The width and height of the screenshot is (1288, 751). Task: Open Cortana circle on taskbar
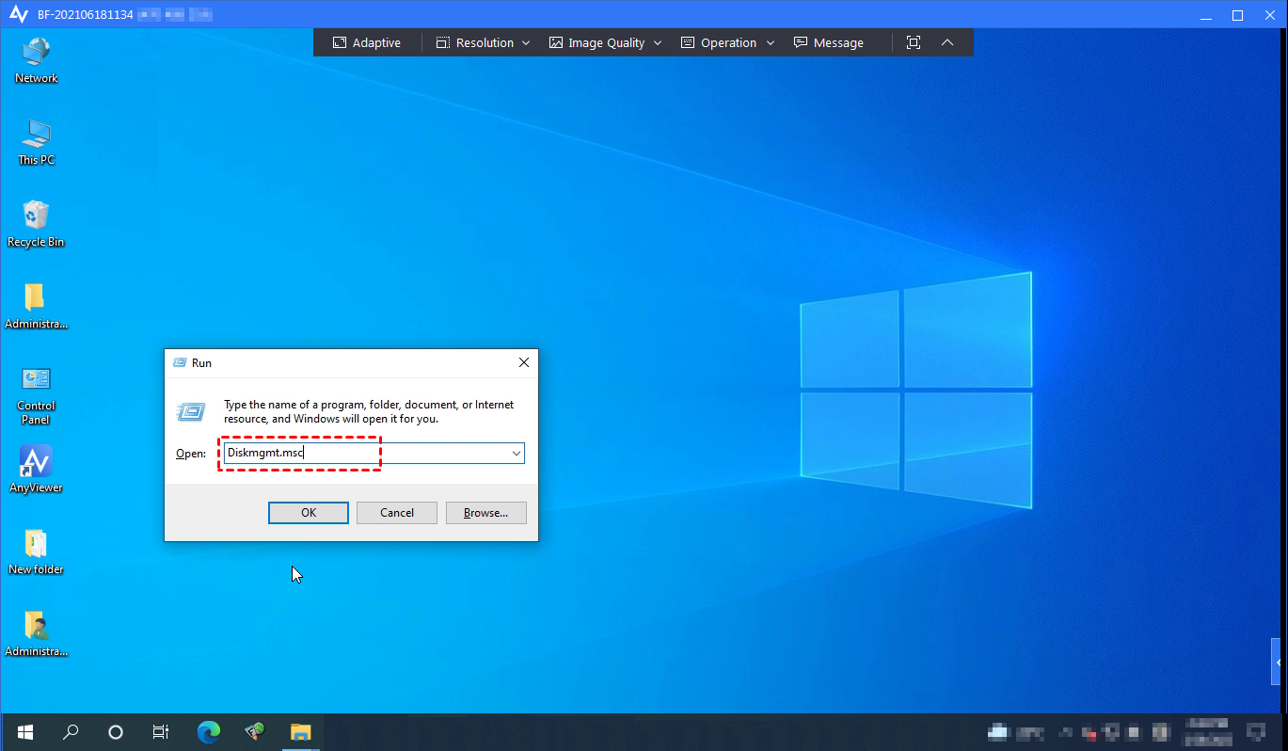pyautogui.click(x=116, y=731)
